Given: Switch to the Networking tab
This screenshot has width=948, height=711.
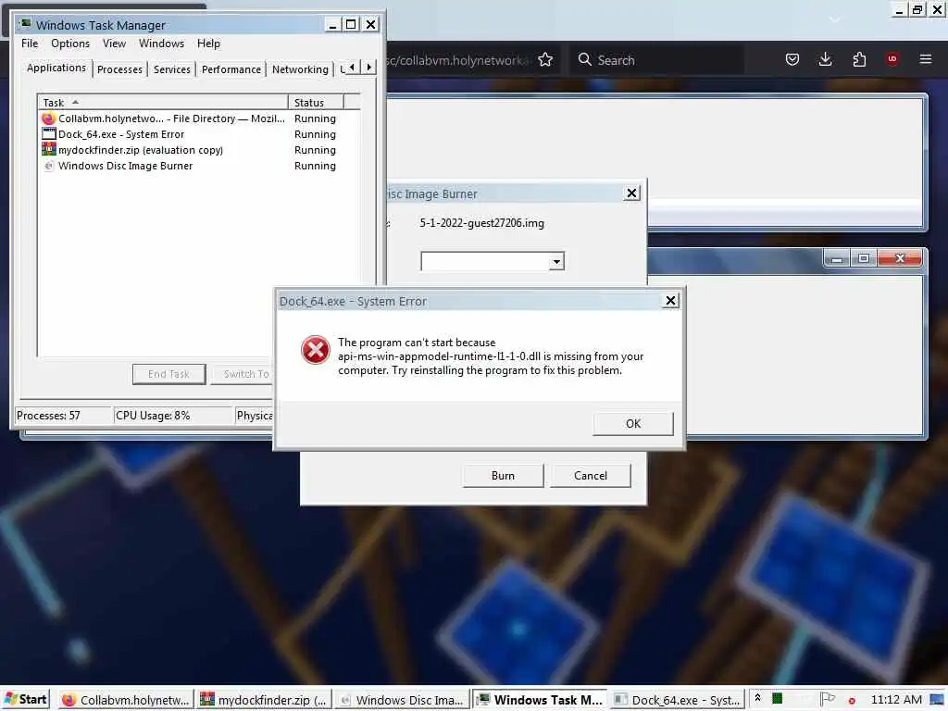Looking at the screenshot, I should (x=300, y=69).
